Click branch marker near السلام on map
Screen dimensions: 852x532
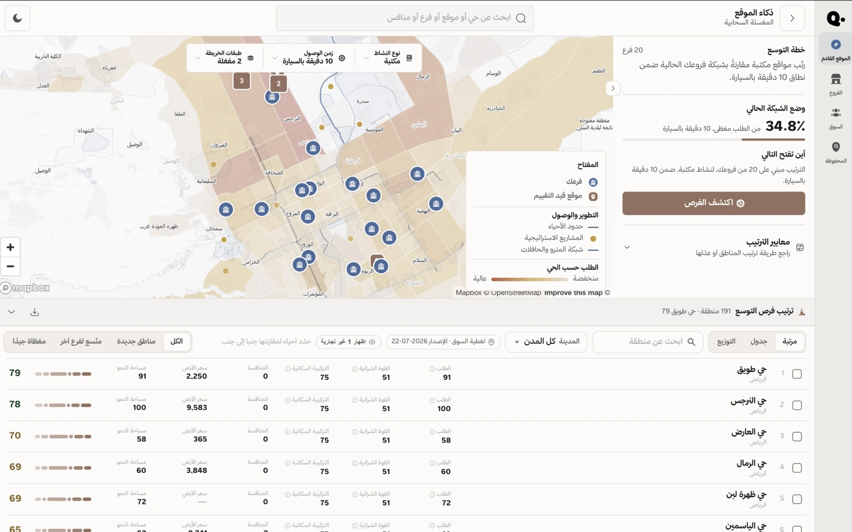point(381,266)
